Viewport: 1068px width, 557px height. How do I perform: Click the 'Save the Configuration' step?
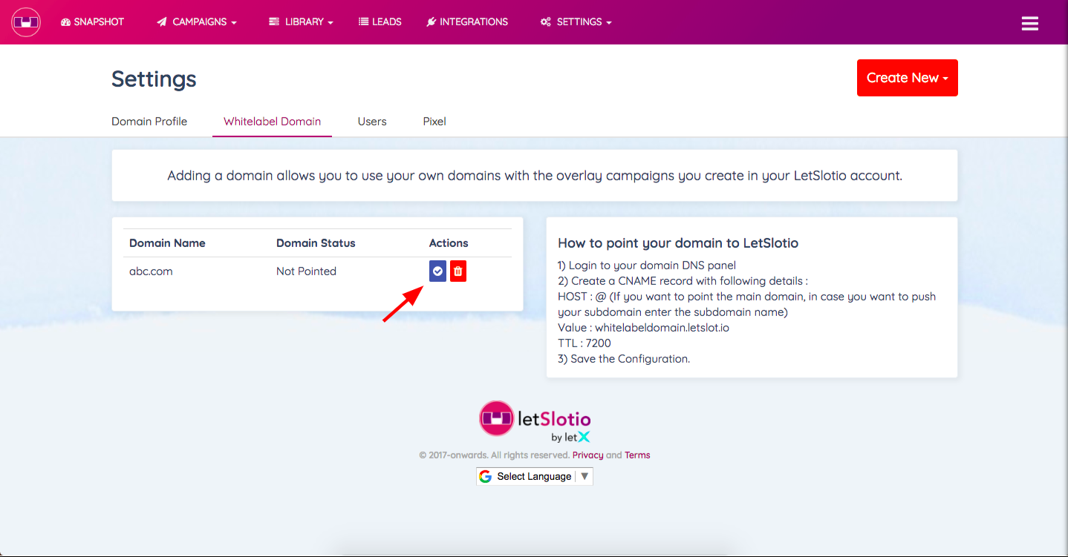[x=624, y=359]
